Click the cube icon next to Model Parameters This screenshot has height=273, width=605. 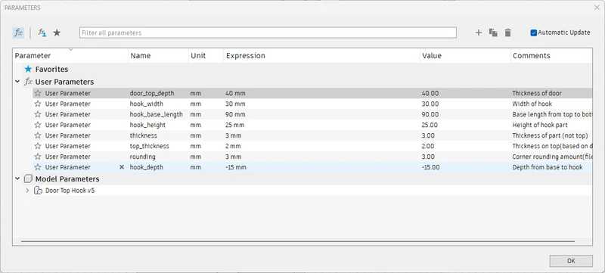click(x=28, y=179)
